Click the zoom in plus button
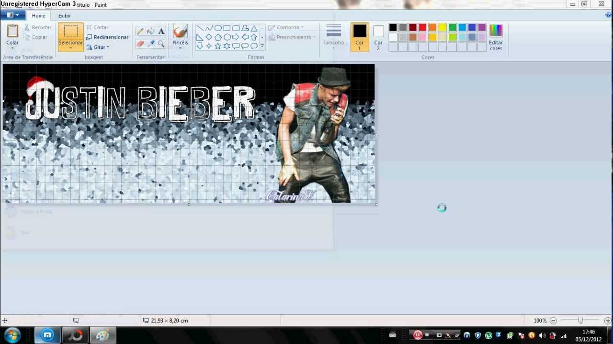613x344 pixels. [608, 321]
